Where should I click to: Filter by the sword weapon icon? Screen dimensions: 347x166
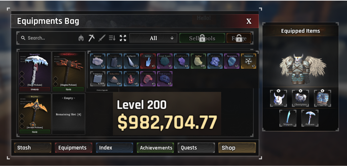pyautogui.click(x=102, y=38)
